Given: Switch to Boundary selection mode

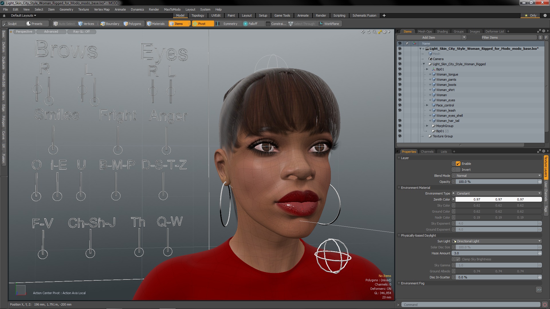Looking at the screenshot, I should coord(110,24).
